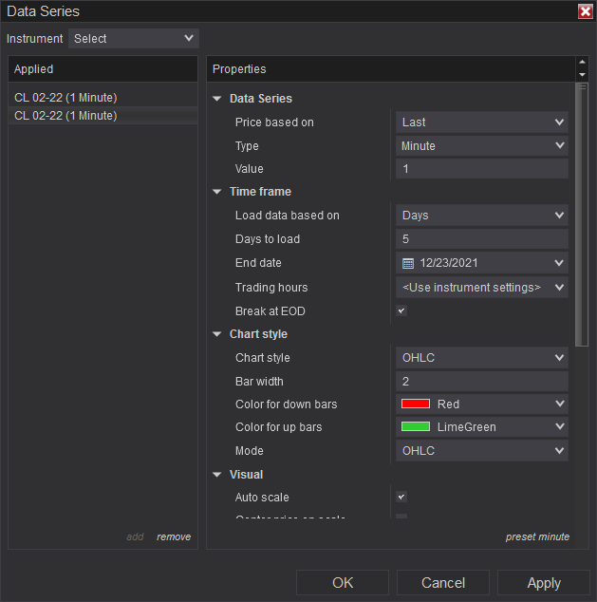
Task: Click the Red down bars swatch
Action: click(x=416, y=404)
